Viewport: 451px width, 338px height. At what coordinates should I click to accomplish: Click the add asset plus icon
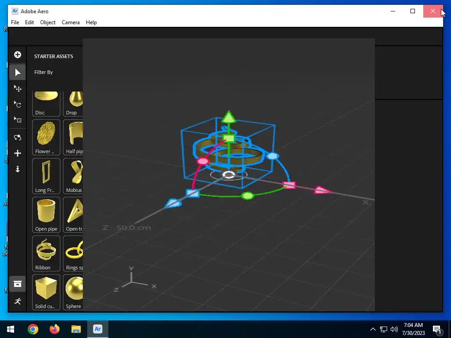coord(18,55)
